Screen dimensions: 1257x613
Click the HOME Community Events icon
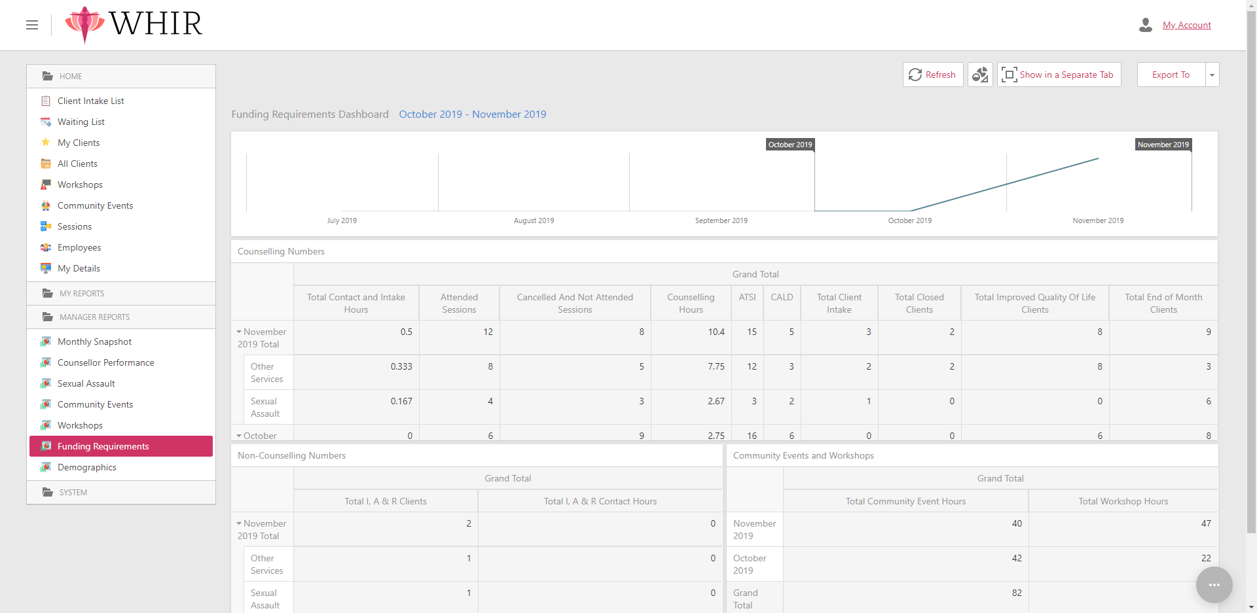click(46, 205)
